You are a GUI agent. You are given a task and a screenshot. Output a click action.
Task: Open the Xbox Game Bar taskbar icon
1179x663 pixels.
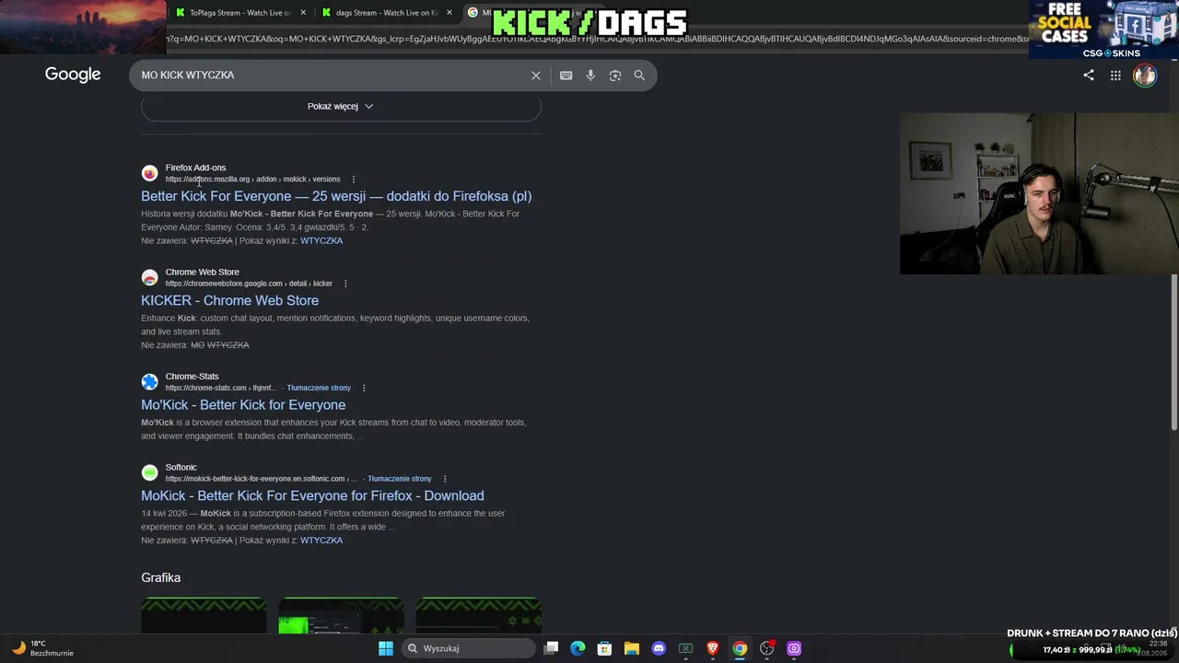coord(685,648)
